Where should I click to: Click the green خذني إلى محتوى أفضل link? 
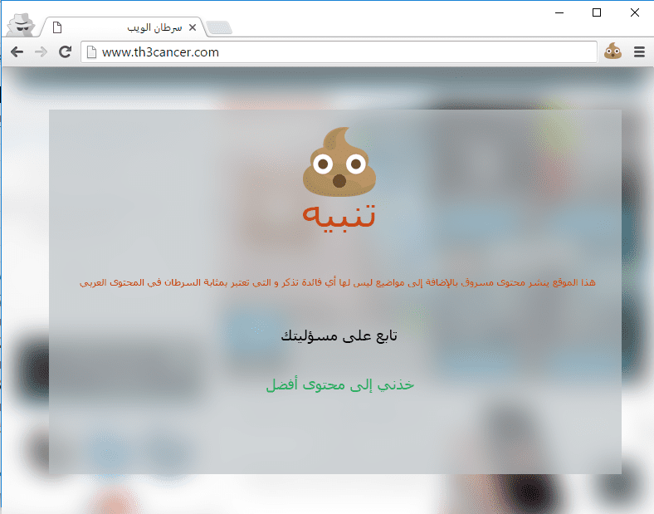click(340, 384)
